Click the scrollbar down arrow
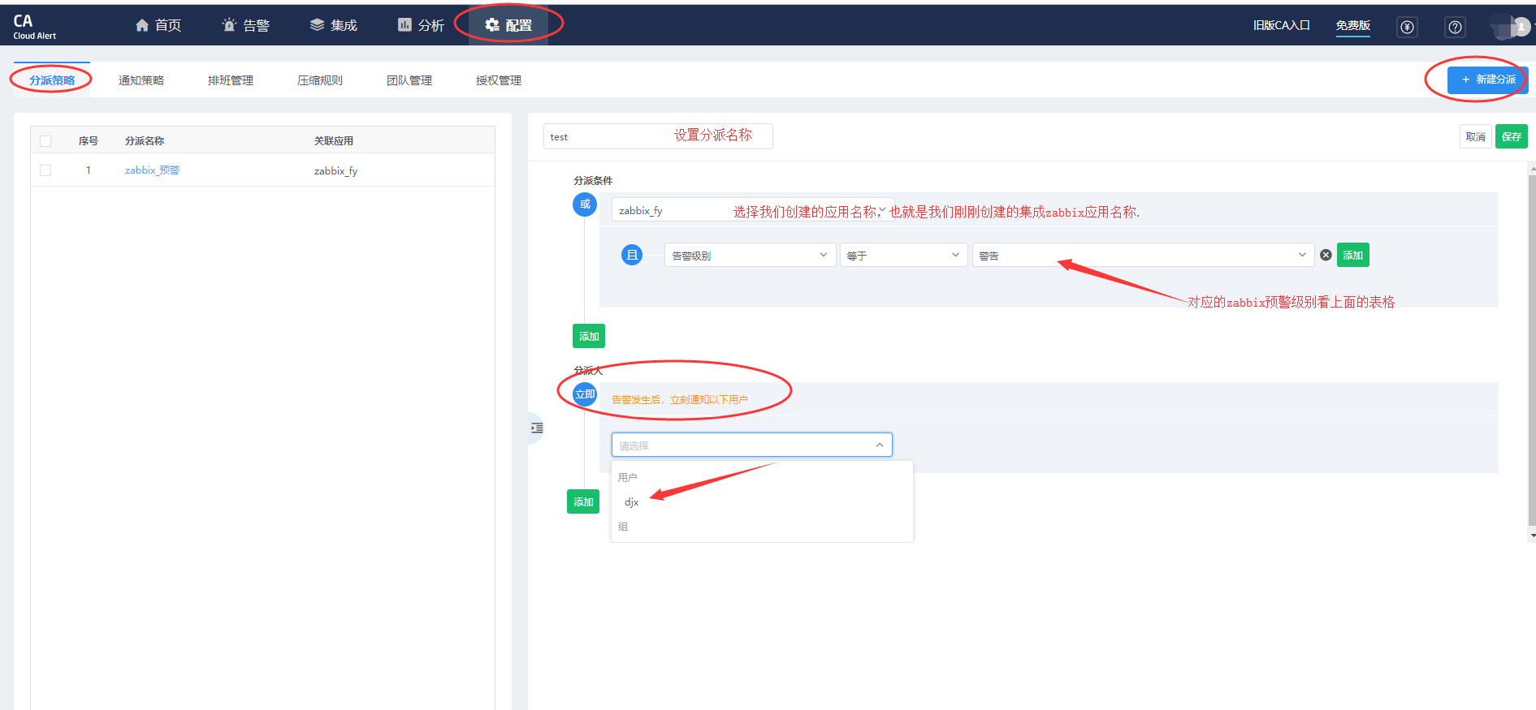 (x=1533, y=536)
